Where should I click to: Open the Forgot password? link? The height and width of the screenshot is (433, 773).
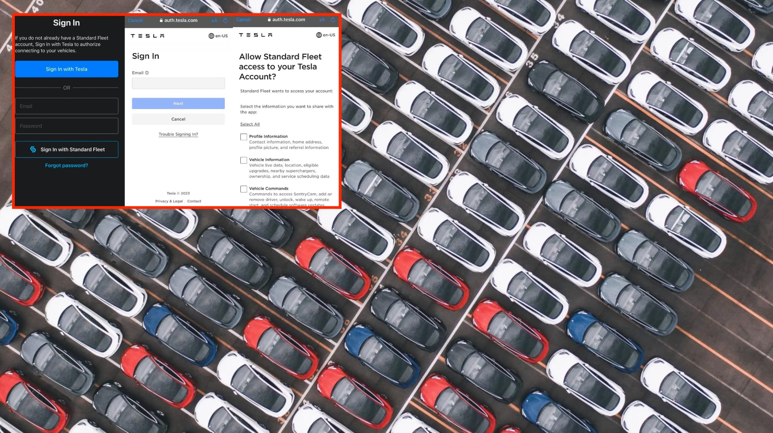point(66,165)
